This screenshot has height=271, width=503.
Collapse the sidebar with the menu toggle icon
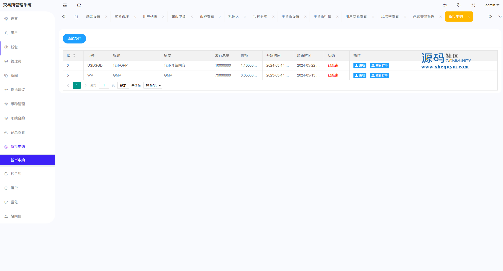pos(65,5)
